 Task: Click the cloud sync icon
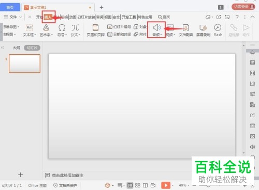[208, 17]
